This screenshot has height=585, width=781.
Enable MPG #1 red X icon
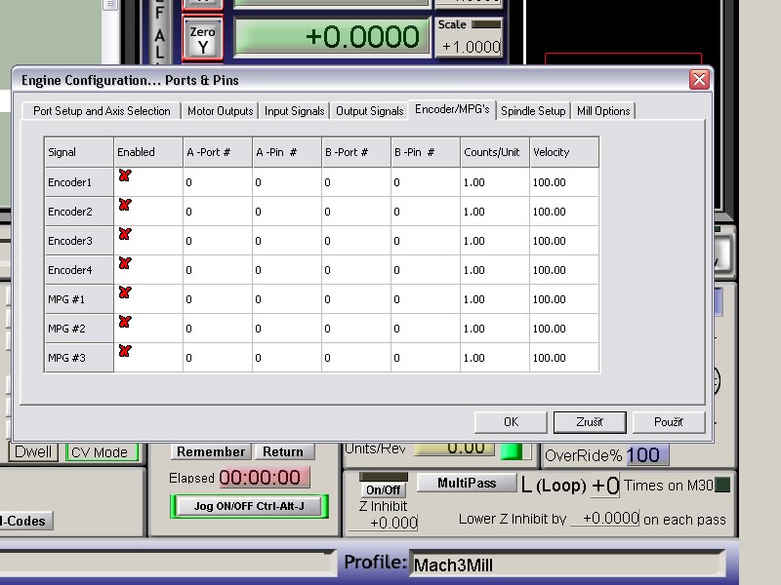pos(125,293)
